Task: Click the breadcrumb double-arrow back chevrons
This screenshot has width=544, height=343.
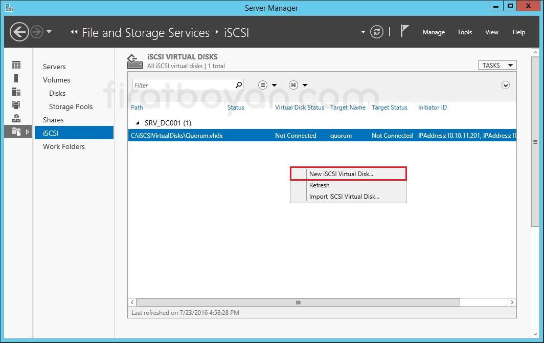Action: [x=74, y=32]
